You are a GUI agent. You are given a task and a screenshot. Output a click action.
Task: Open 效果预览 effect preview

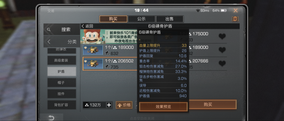163,107
